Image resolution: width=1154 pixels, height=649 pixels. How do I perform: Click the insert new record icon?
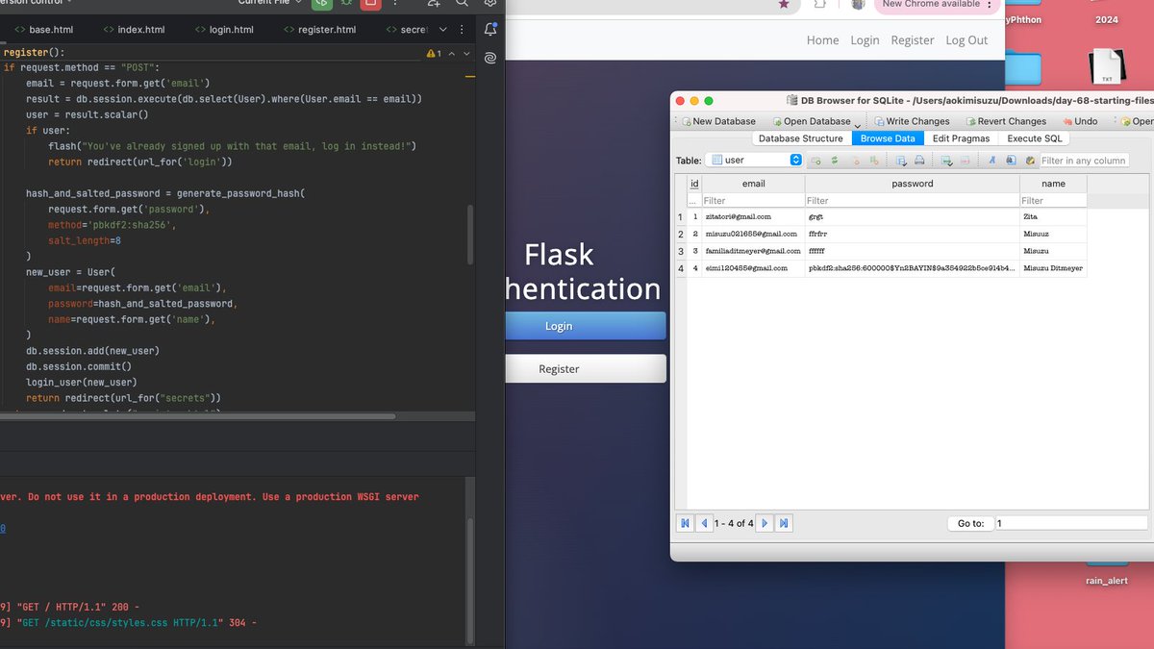point(947,161)
